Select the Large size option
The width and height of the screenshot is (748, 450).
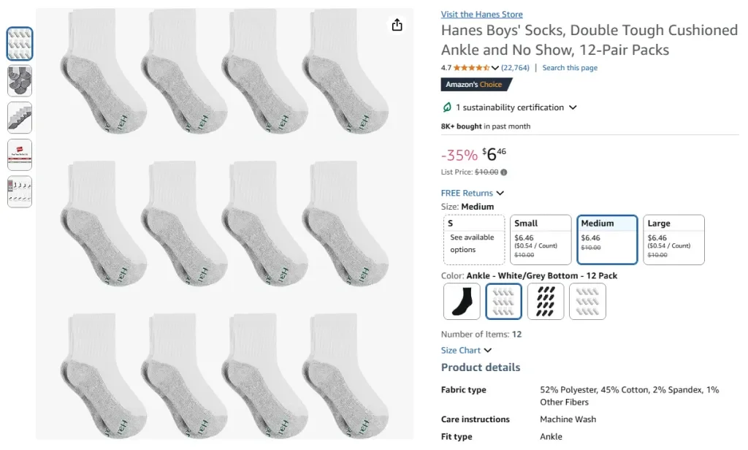(x=673, y=239)
